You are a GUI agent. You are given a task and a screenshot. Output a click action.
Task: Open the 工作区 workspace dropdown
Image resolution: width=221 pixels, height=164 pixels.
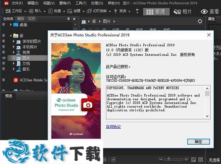point(25,11)
